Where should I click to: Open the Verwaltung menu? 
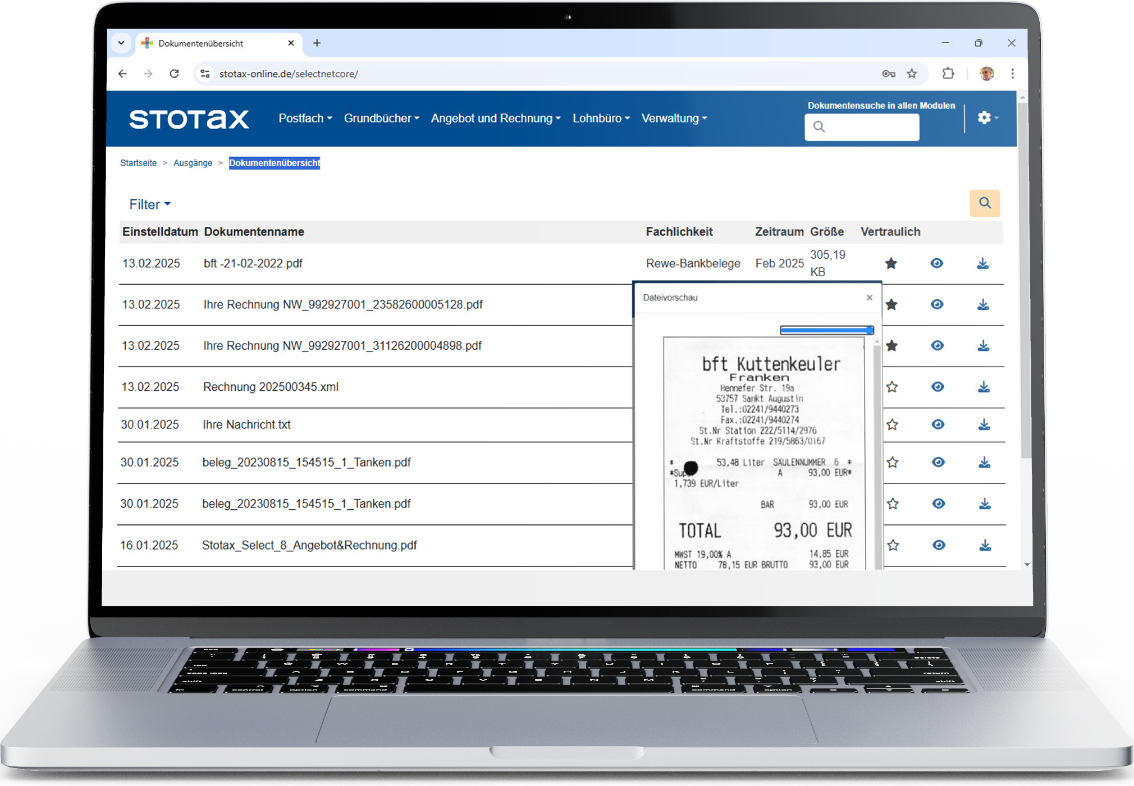pyautogui.click(x=674, y=118)
